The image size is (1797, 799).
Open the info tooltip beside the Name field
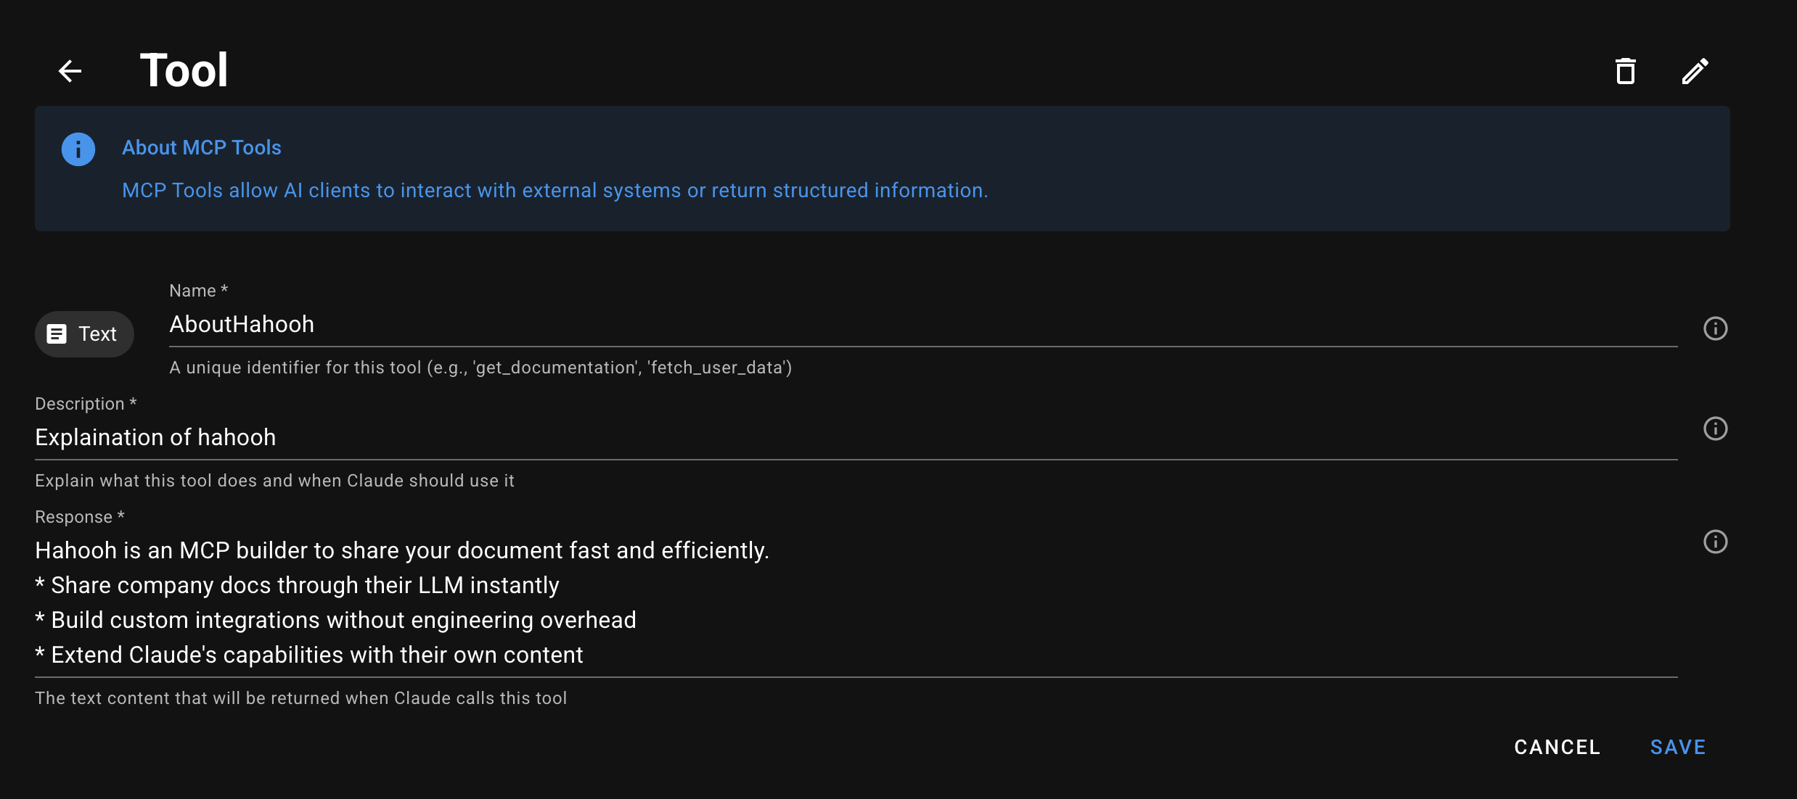tap(1714, 328)
